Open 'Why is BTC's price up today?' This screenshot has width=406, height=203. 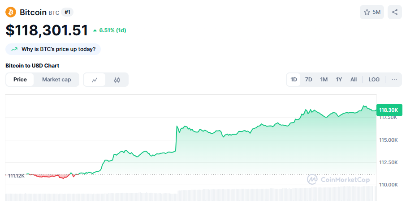(53, 49)
